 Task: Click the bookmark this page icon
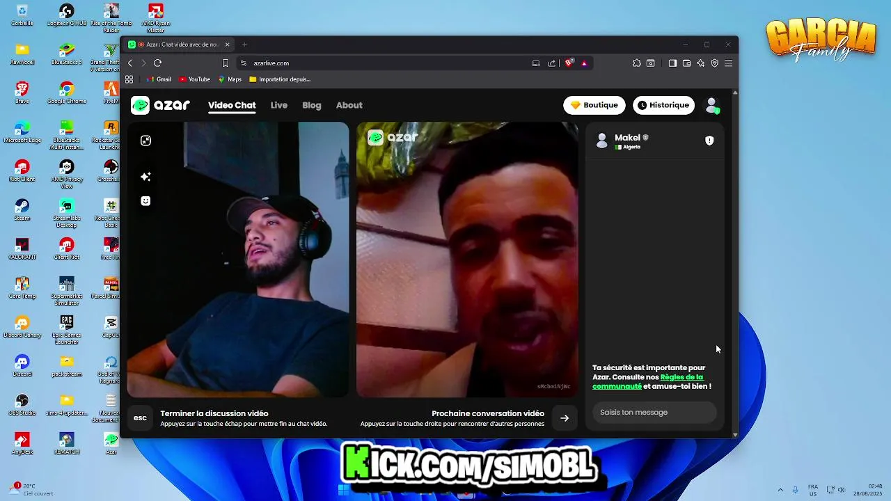[x=226, y=63]
